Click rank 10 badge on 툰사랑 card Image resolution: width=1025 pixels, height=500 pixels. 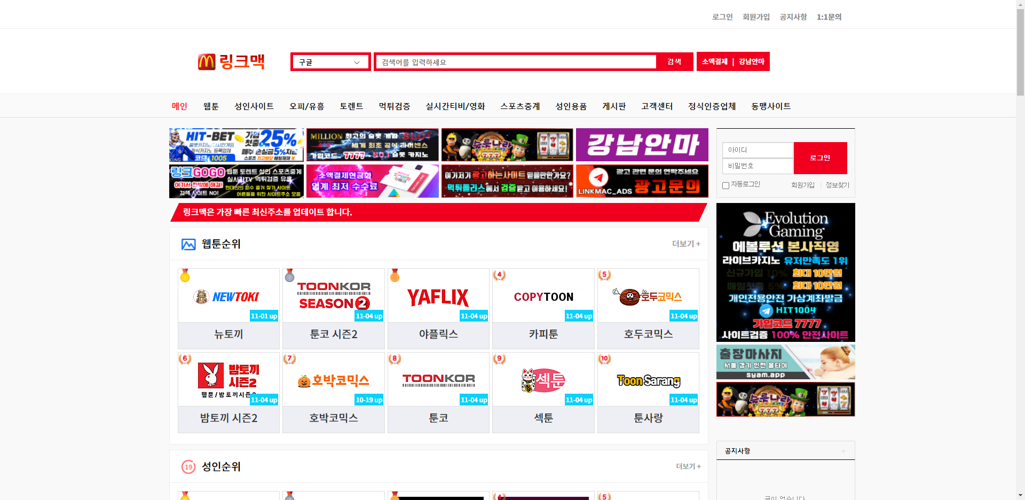(x=604, y=359)
